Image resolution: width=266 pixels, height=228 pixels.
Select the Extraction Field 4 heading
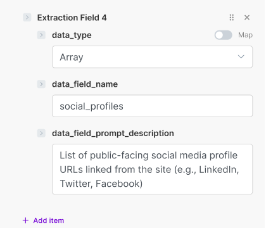[x=72, y=18]
